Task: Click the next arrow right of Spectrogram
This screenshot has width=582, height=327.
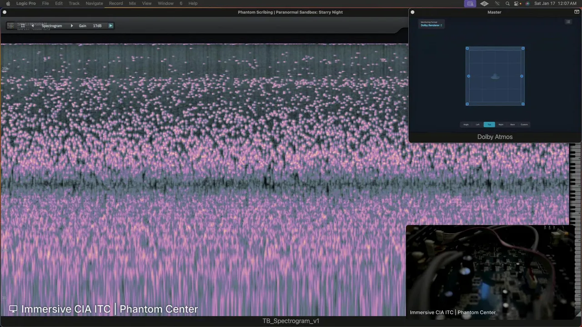Action: 71,25
